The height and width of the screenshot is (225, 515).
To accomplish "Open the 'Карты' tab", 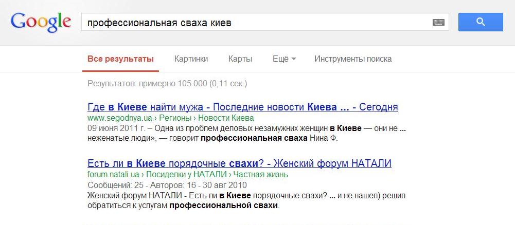I will point(240,59).
